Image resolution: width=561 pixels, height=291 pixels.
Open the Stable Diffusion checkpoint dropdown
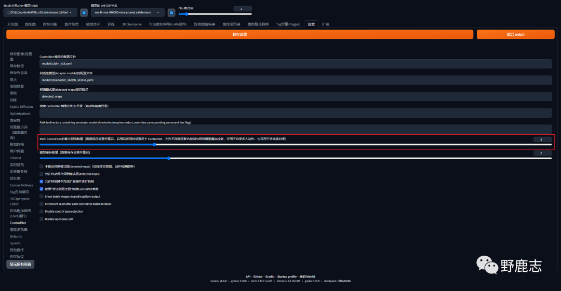[x=40, y=12]
